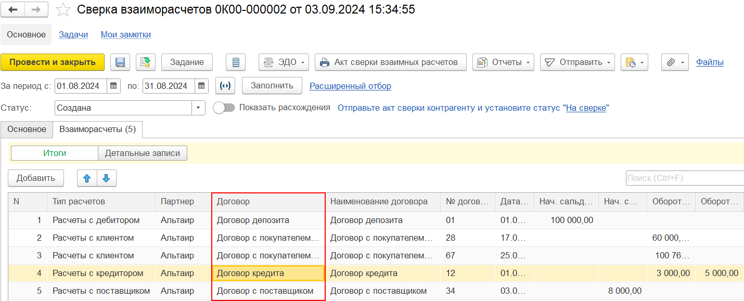Open the period start date calendar picker

coord(114,86)
